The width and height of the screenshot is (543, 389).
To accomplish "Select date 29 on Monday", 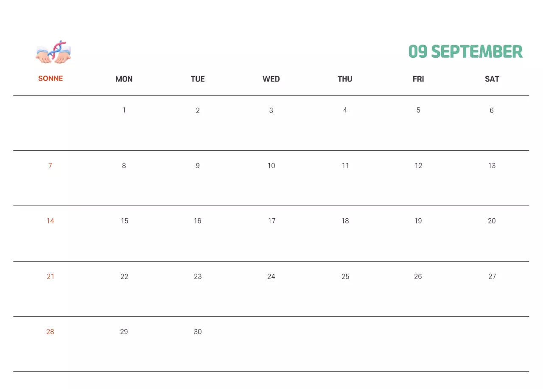I will pos(124,332).
